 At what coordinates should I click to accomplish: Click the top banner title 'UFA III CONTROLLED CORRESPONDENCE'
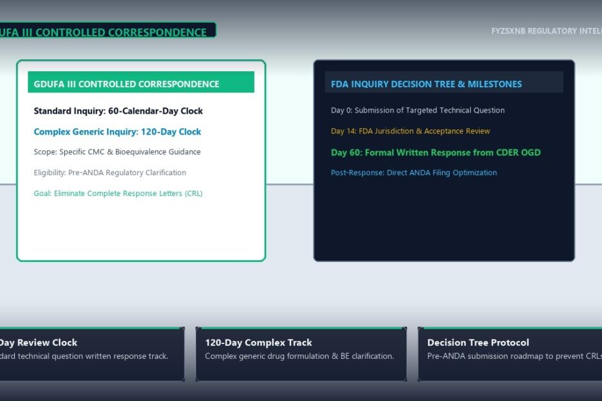[x=104, y=32]
